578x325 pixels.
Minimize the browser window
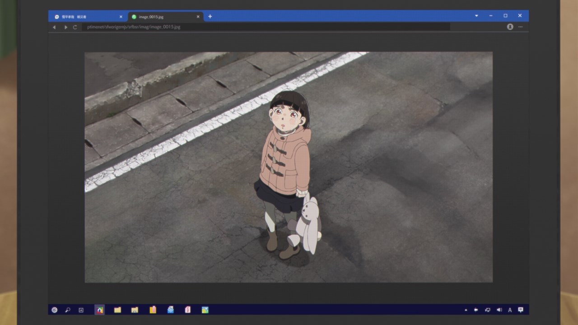pyautogui.click(x=491, y=16)
